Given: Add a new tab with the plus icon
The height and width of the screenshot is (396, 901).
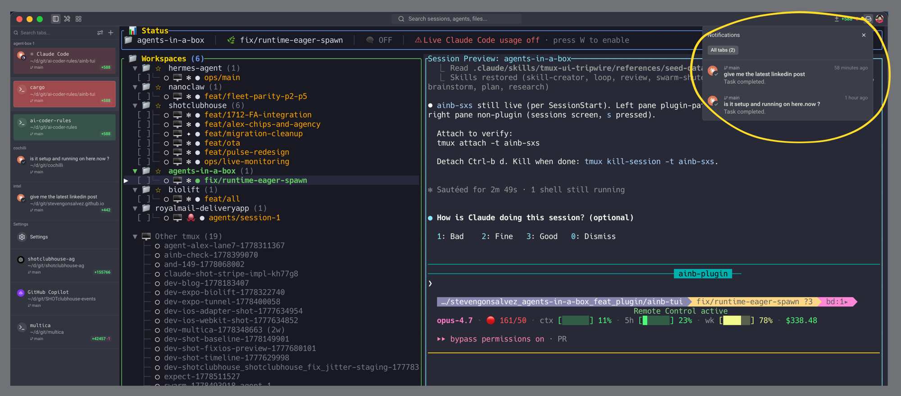Looking at the screenshot, I should [x=111, y=33].
